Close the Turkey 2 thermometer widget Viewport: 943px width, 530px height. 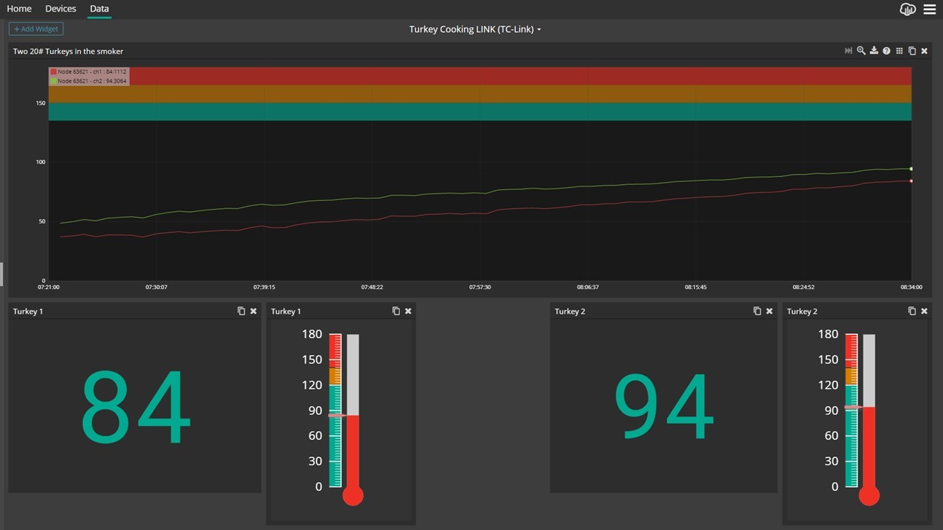click(x=924, y=311)
